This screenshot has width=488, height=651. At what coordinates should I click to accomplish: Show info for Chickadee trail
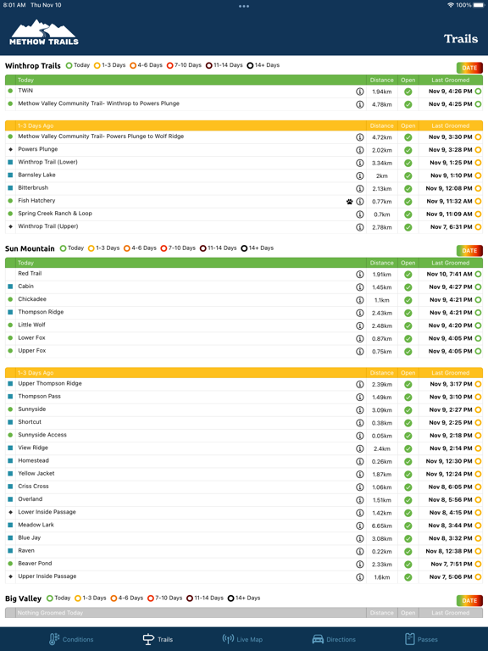pyautogui.click(x=360, y=300)
